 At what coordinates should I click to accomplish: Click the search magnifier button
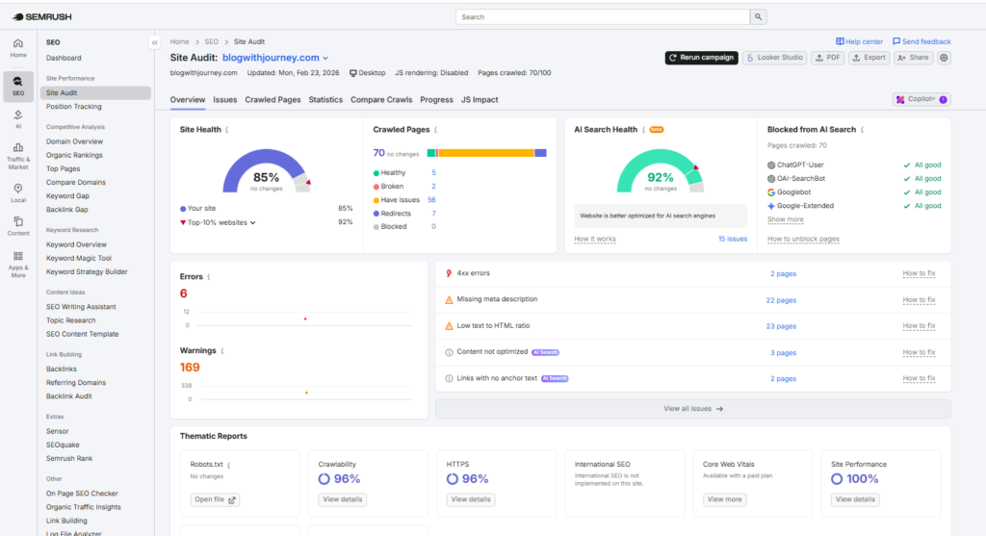(x=759, y=17)
